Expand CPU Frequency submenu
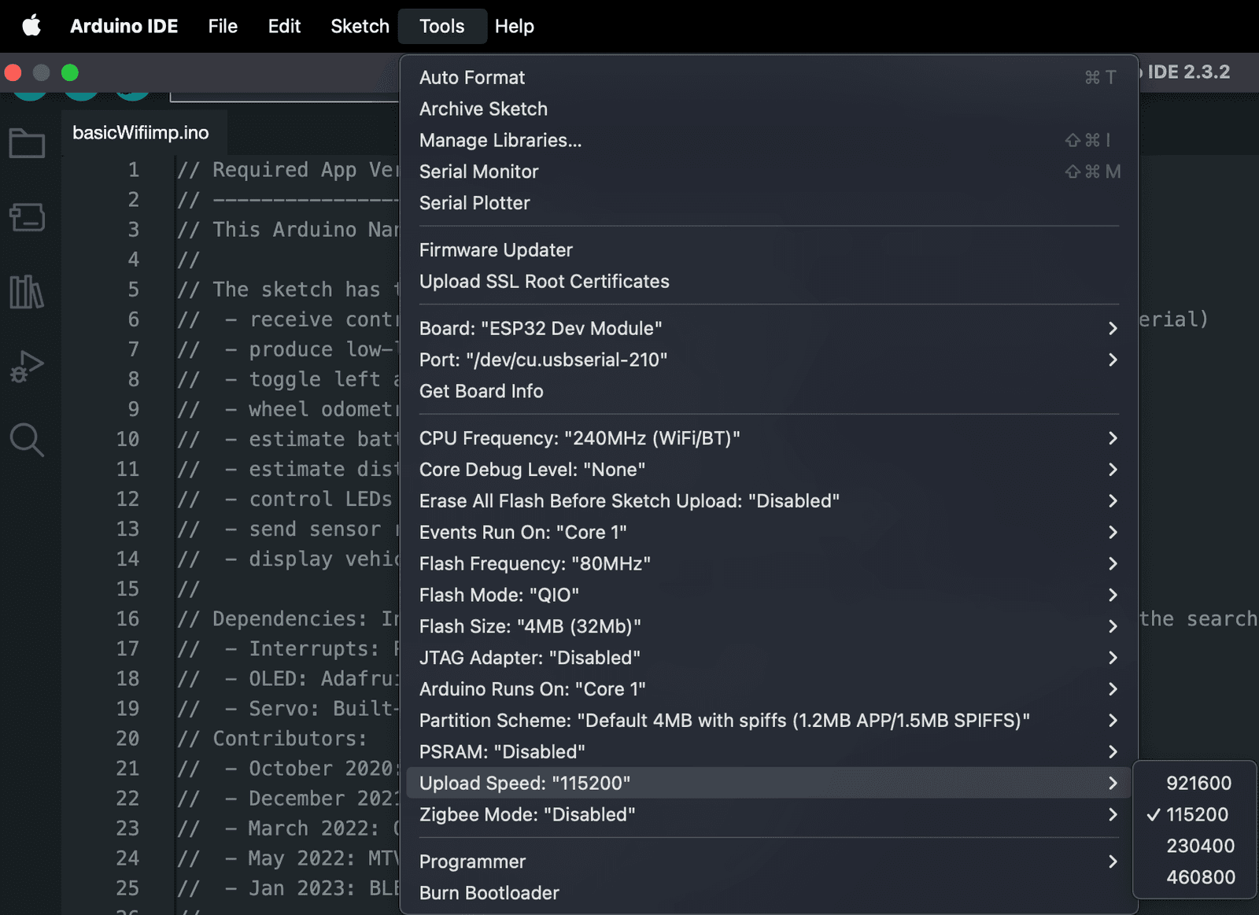 (769, 438)
